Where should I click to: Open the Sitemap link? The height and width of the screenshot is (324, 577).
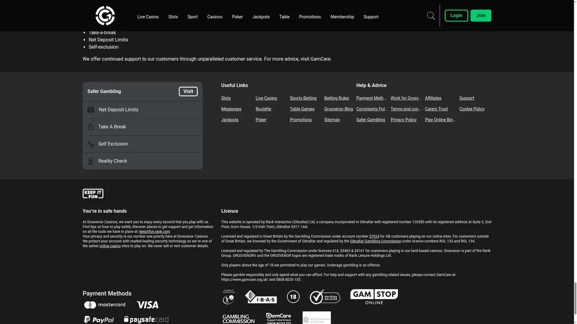[x=332, y=120]
